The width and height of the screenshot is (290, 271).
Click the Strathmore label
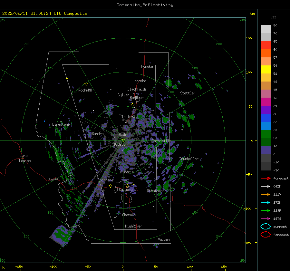click(157, 191)
